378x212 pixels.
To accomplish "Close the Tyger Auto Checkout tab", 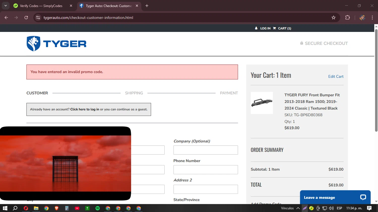I will tap(137, 6).
